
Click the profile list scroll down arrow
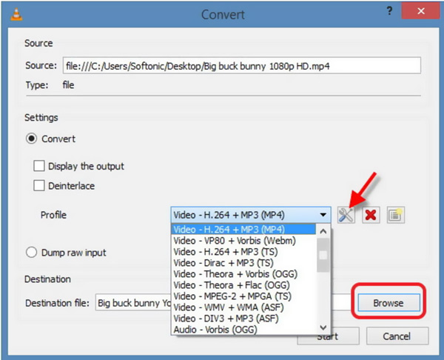coord(323,327)
